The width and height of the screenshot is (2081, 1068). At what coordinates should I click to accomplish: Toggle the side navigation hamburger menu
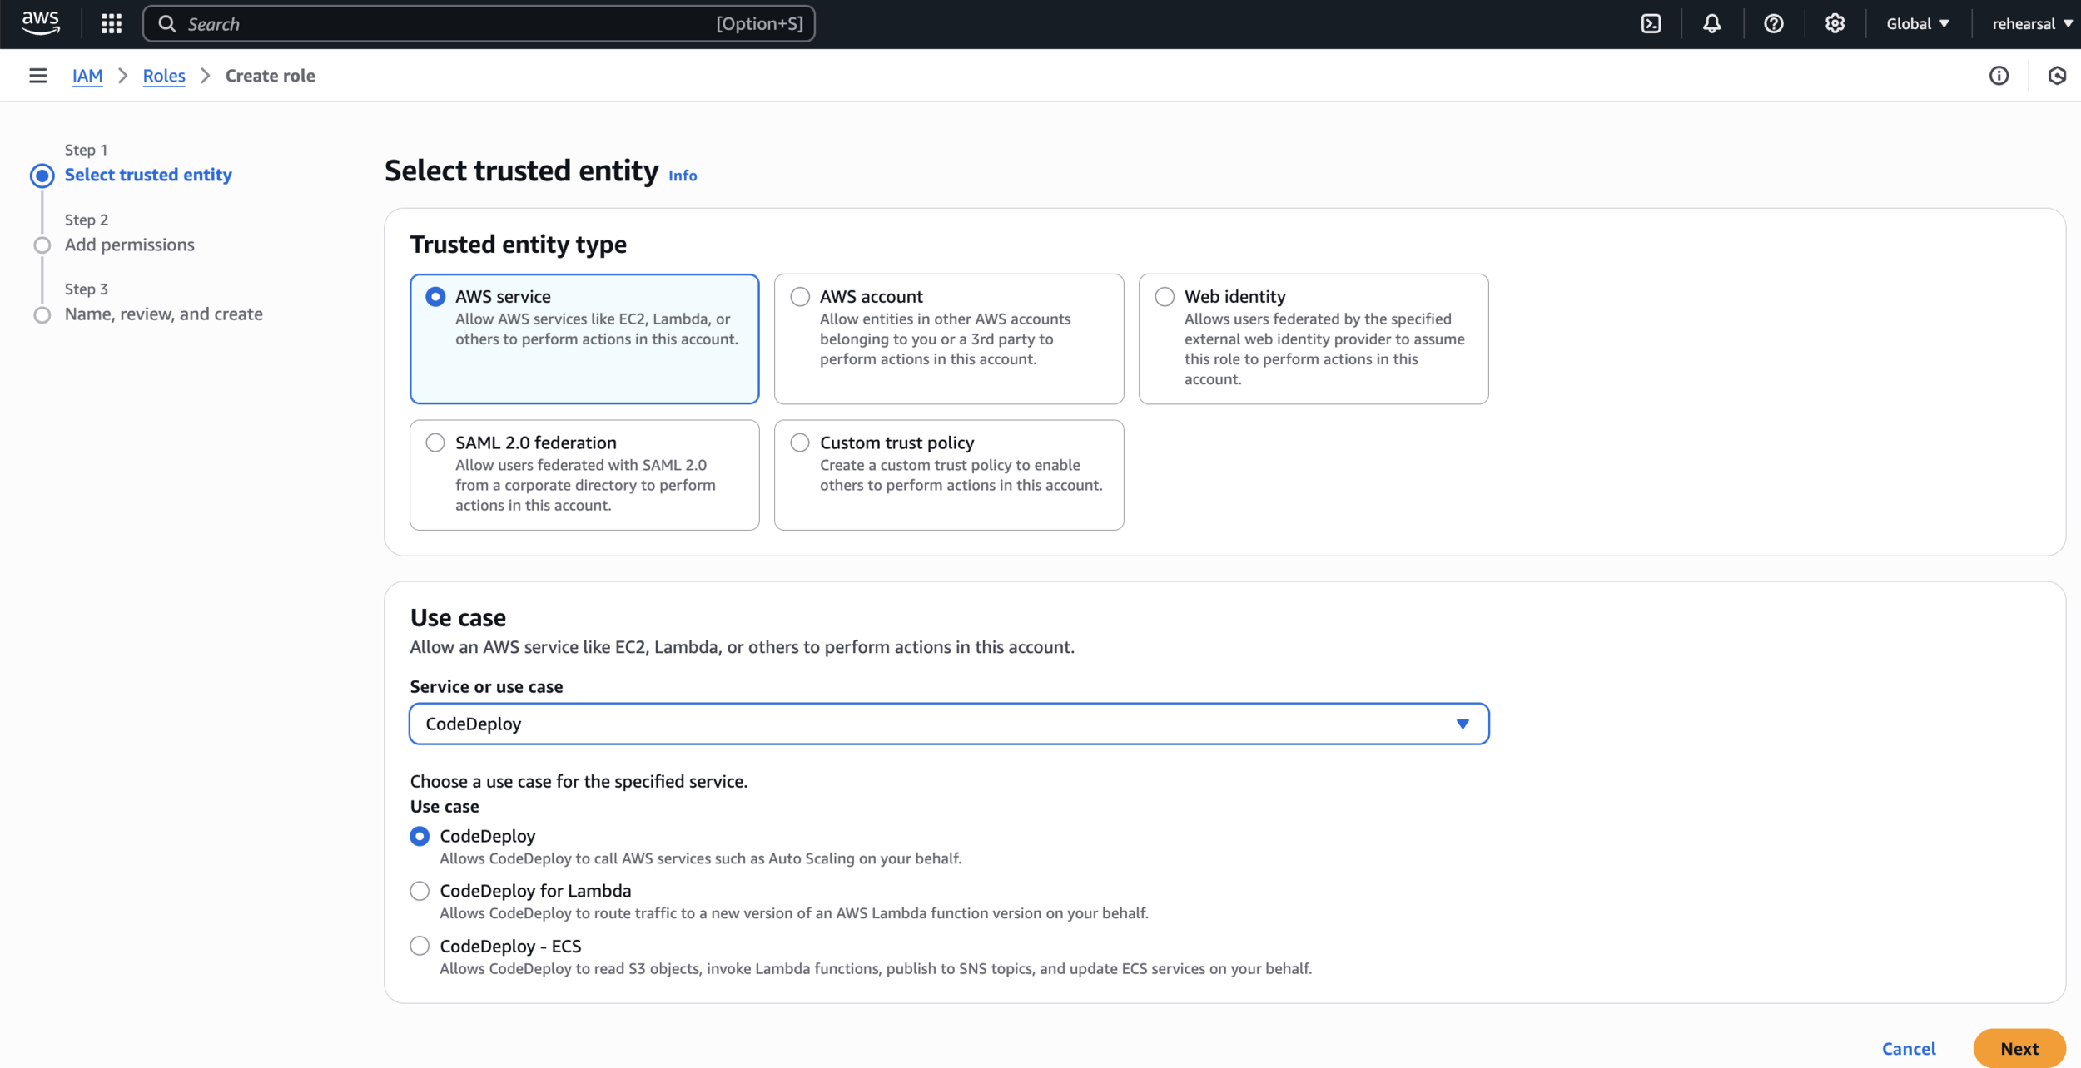click(37, 76)
